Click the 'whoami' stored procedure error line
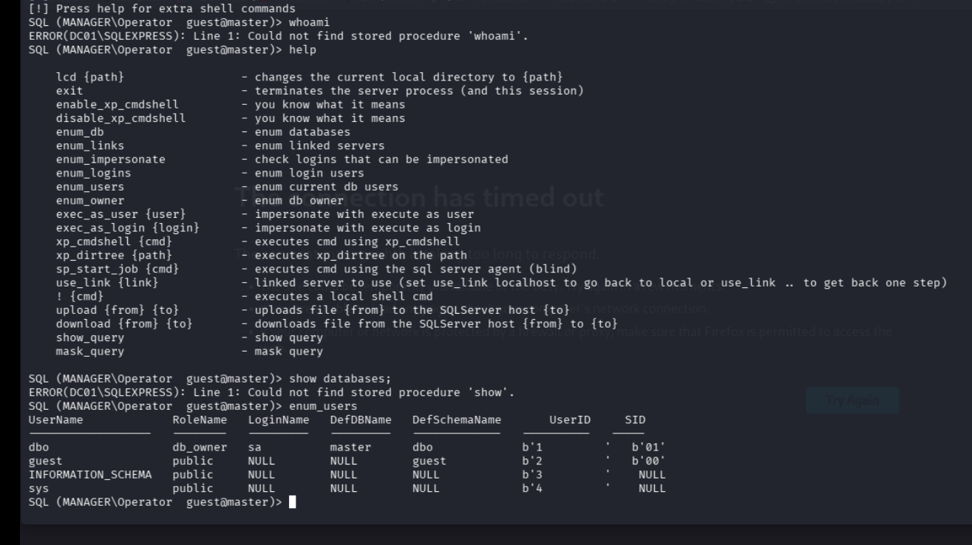The height and width of the screenshot is (545, 972). (279, 36)
